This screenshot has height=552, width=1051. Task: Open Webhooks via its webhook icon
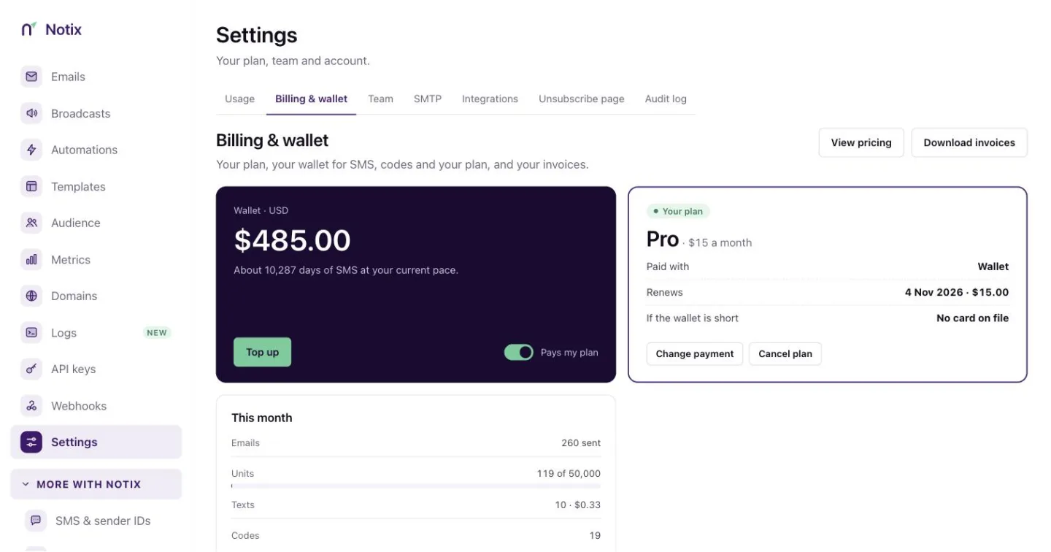coord(31,405)
